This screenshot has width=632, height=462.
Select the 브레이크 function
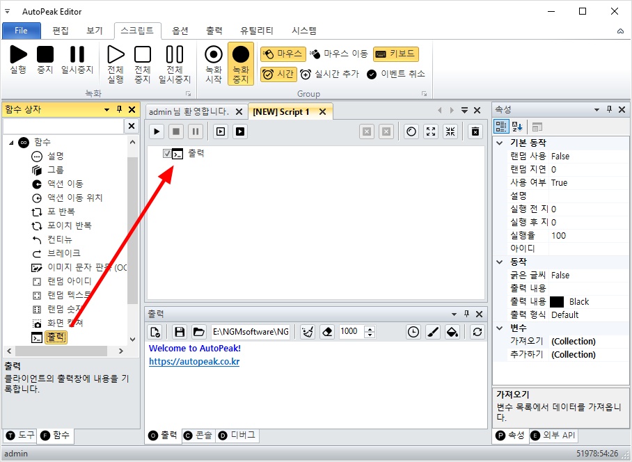[63, 253]
